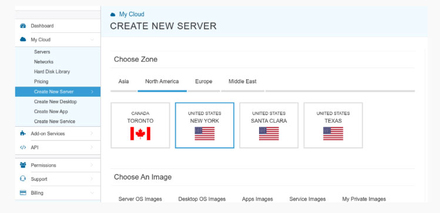Image resolution: width=440 pixels, height=213 pixels.
Task: Click the arrow beside Create New Server
Action: point(92,92)
